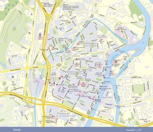
Task: Click the Krantor gate icon
Action: point(104,78)
